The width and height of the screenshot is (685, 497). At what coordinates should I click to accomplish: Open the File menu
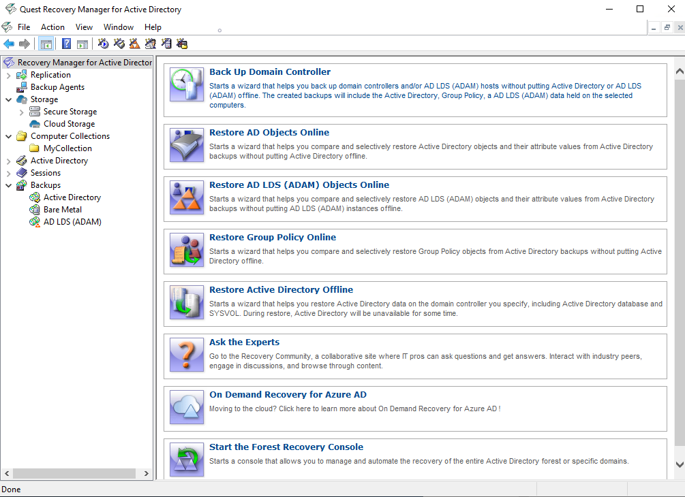tap(24, 27)
